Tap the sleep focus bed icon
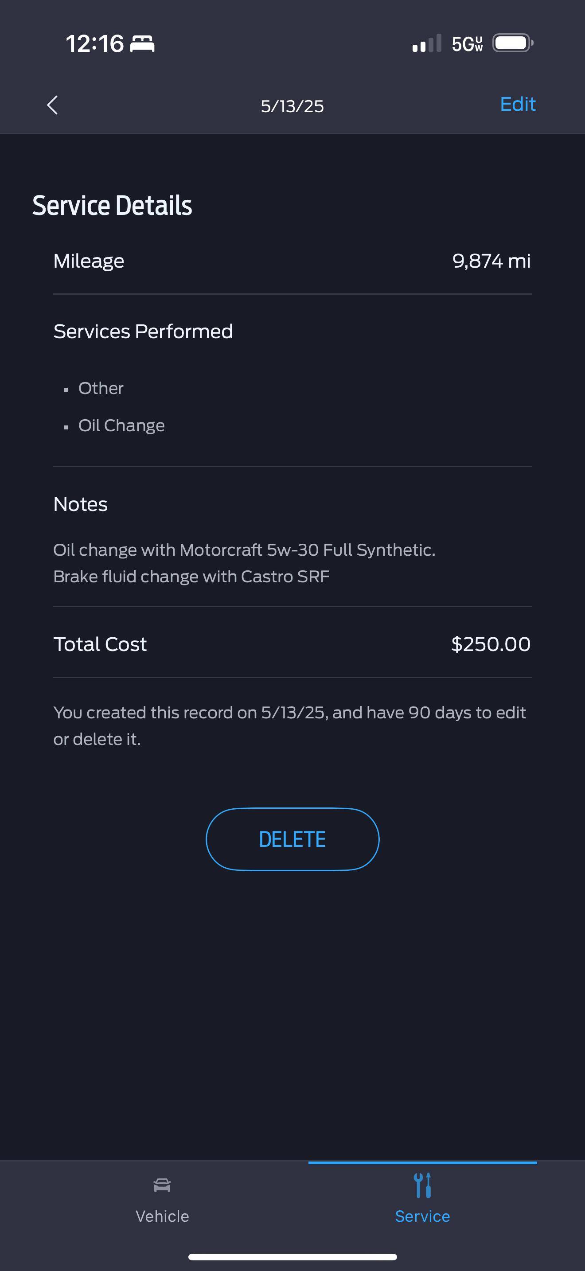 [142, 44]
